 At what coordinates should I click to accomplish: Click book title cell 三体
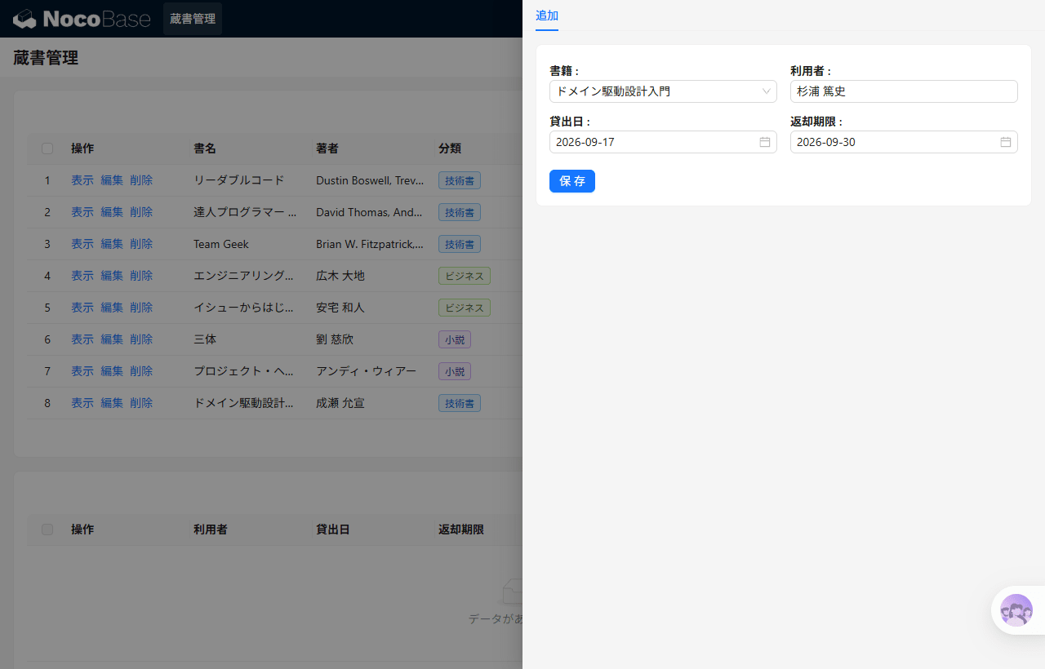point(205,339)
